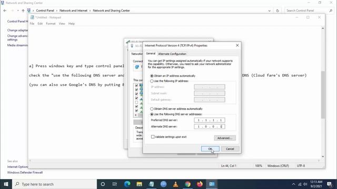Click 100% zoom in Notepad status bar
Image resolution: width=337 pixels, height=189 pixels.
click(x=259, y=166)
